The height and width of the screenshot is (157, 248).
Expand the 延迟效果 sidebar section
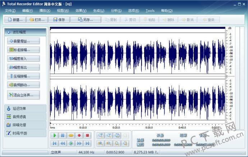pyautogui.click(x=25, y=108)
